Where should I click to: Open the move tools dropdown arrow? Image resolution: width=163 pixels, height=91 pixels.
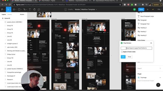click(x=10, y=10)
